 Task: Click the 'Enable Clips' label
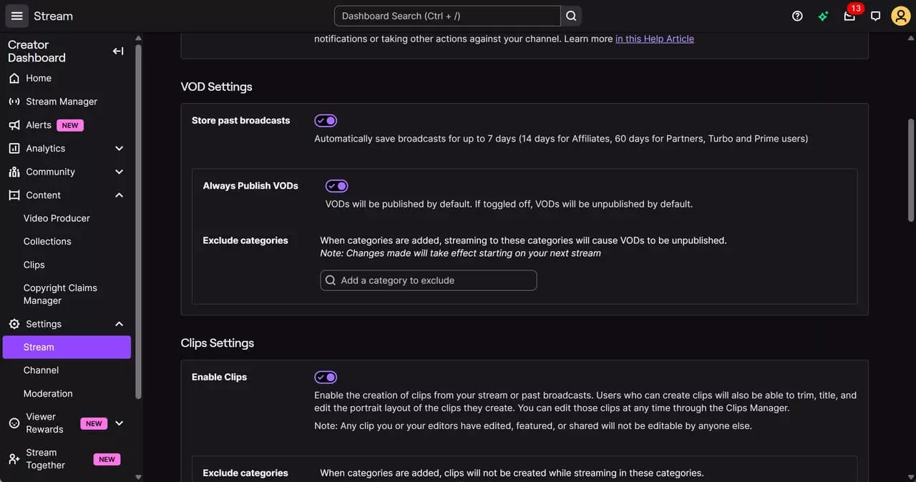pyautogui.click(x=219, y=377)
